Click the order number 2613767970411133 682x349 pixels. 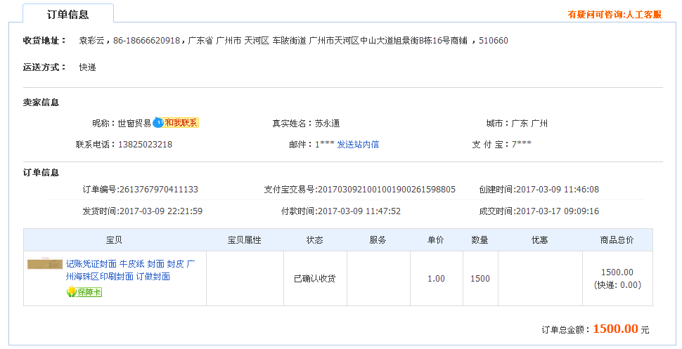[x=159, y=190]
